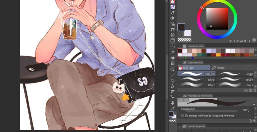The image size is (257, 132).
Task: Select the ribbon Decoration tool
Action: 172,29
